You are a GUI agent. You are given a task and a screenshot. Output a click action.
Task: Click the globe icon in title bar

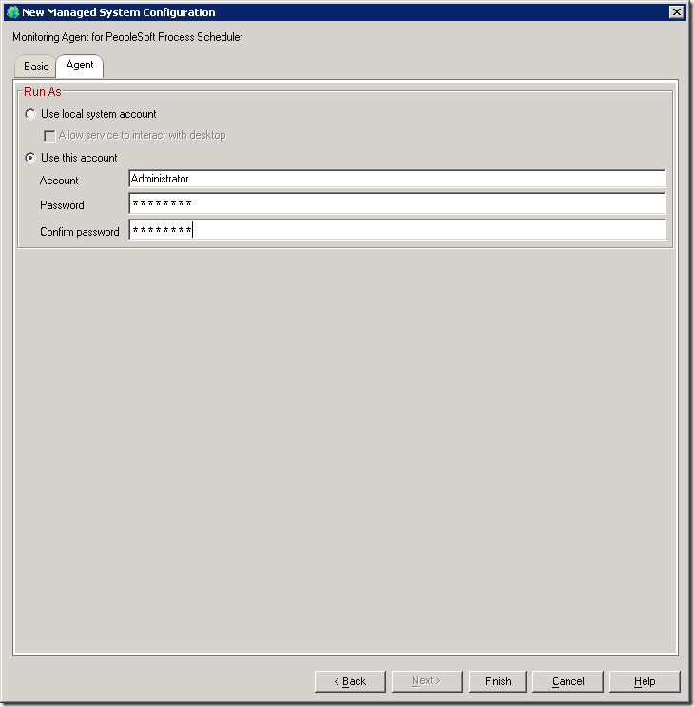click(x=12, y=12)
